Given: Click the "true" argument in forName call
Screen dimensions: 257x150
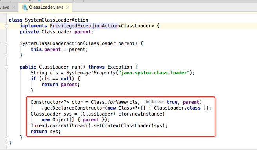Looking at the screenshot, I should pyautogui.click(x=172, y=102).
